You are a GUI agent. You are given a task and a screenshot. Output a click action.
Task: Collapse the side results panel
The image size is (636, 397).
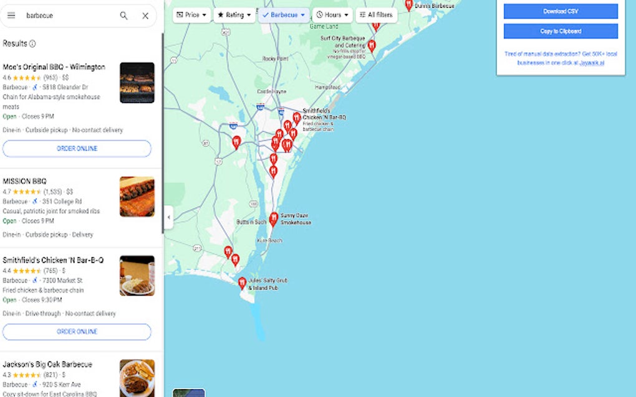[169, 217]
